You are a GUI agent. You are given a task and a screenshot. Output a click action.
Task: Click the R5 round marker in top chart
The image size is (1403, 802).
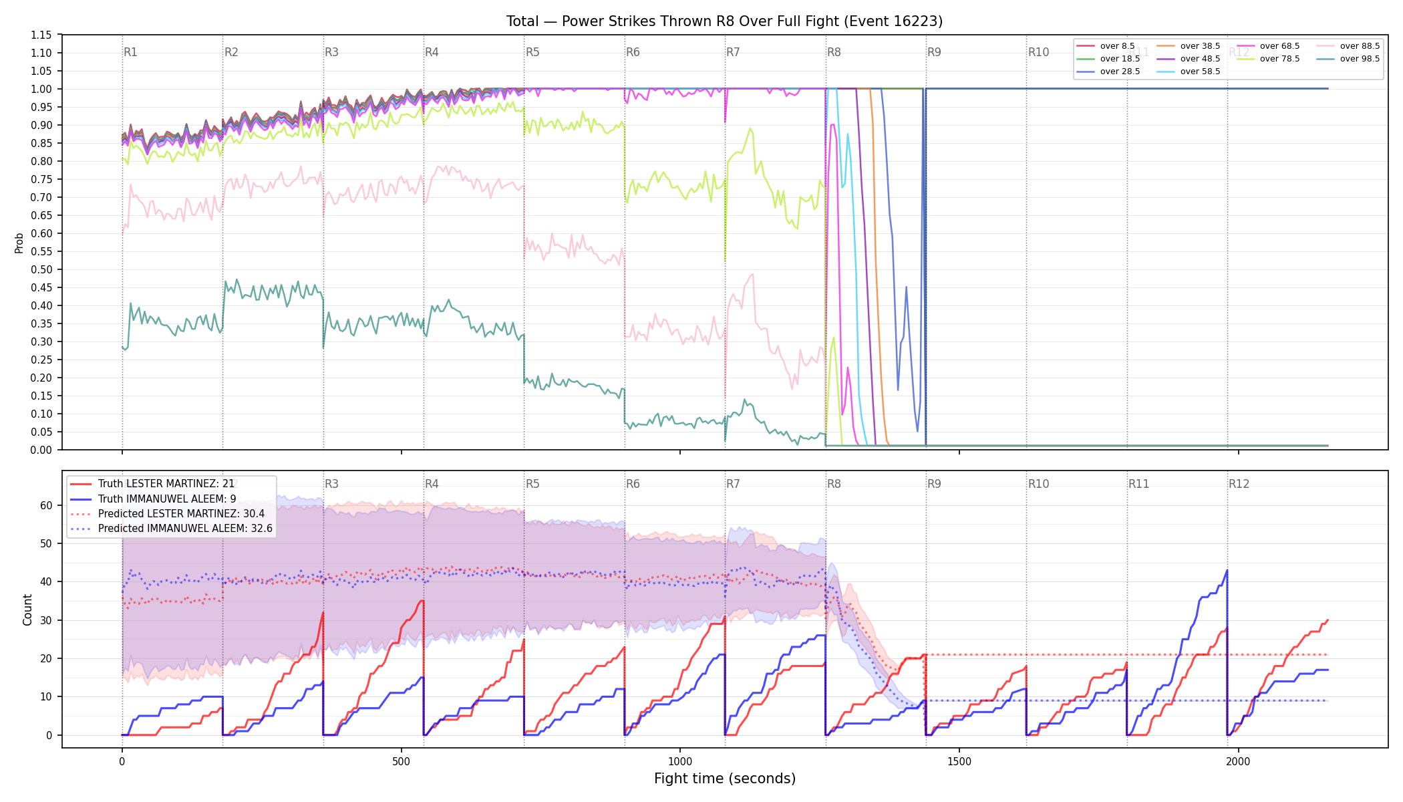[532, 52]
